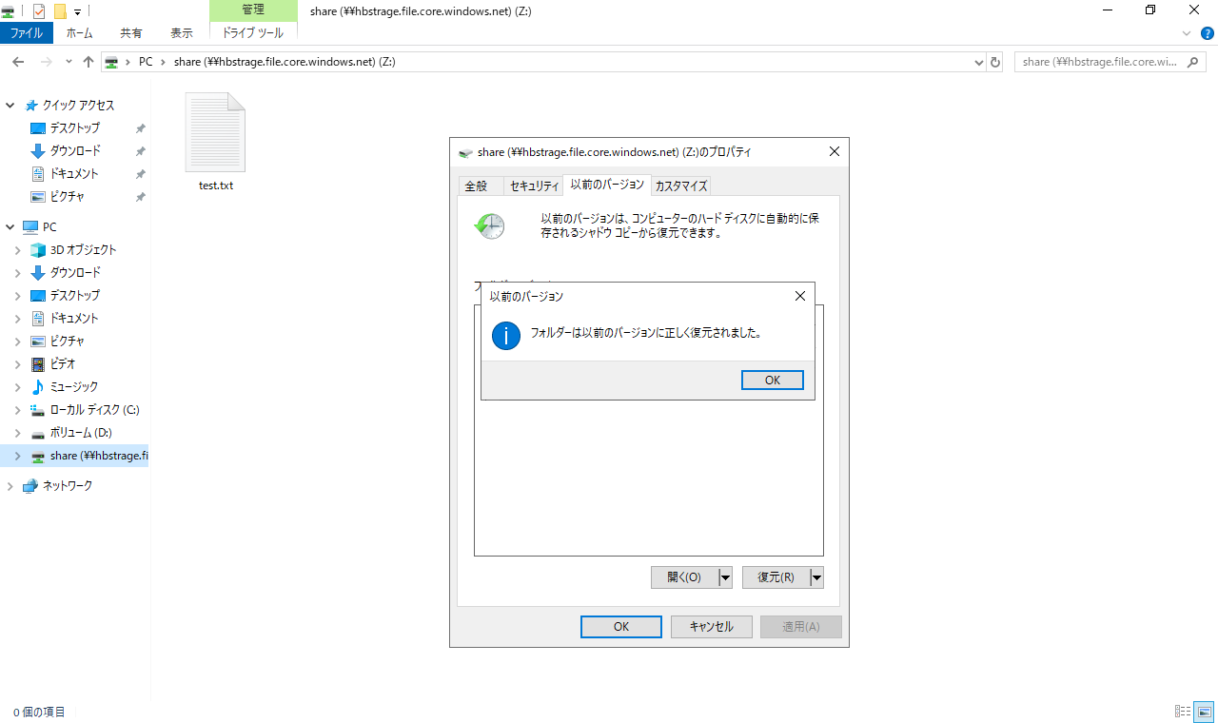Viewport: 1218px width, 723px height.
Task: Click the 3D オブジェクト cube icon
Action: 38,250
